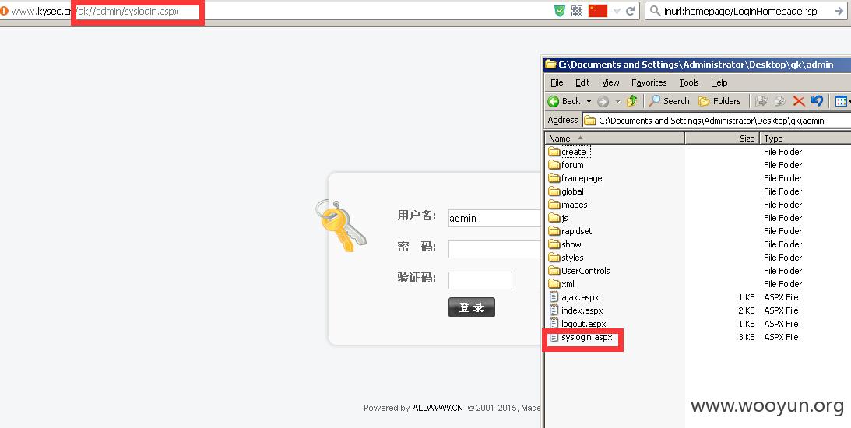
Task: Click the folder icon in Explorer title bar
Action: tap(550, 65)
